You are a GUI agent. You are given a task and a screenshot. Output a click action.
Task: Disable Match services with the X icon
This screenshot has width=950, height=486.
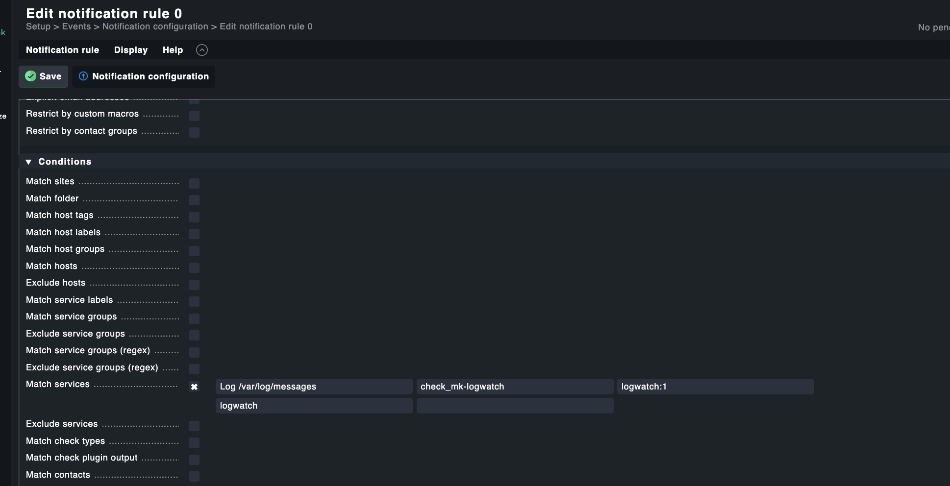[x=194, y=387]
